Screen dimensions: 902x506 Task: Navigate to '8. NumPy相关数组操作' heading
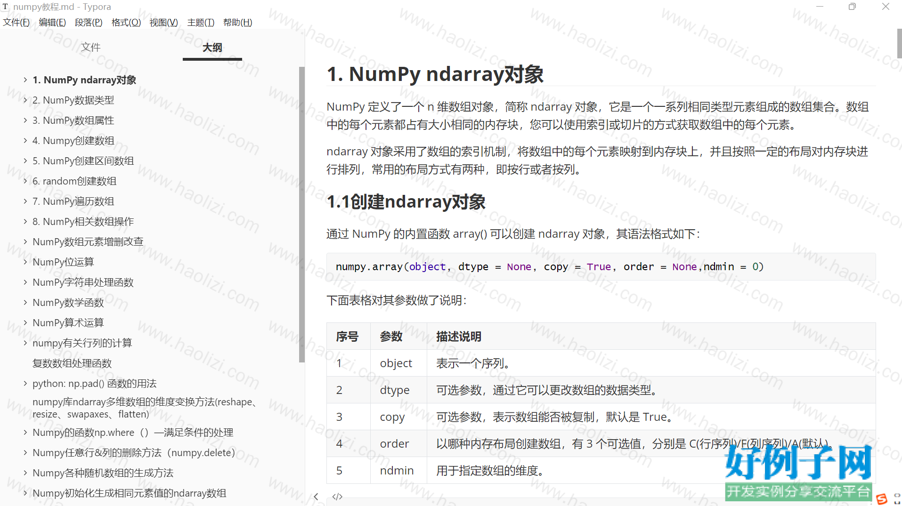point(83,222)
